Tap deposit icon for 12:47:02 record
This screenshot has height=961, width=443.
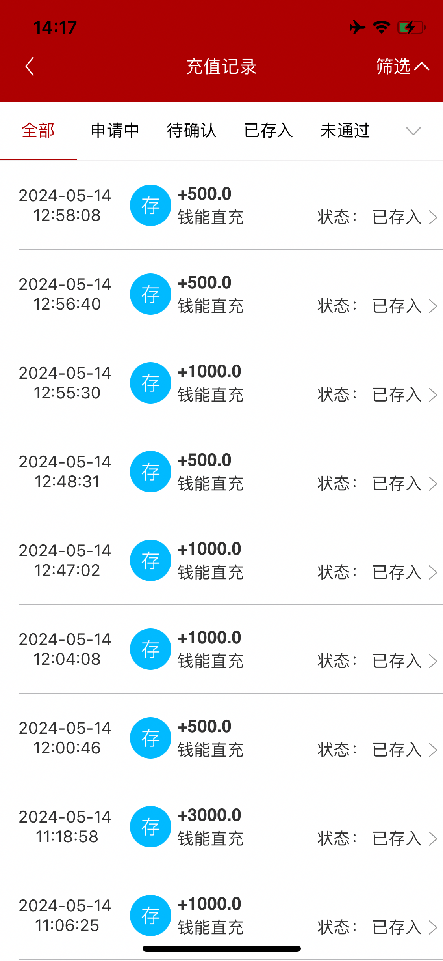[x=150, y=561]
